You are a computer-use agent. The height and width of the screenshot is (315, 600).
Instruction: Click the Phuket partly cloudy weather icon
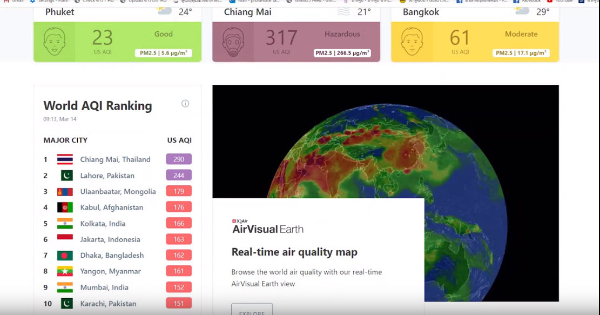coord(164,11)
